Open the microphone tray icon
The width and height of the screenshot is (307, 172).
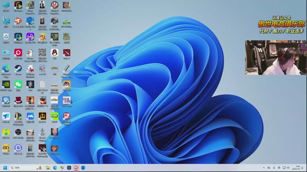tap(274, 168)
